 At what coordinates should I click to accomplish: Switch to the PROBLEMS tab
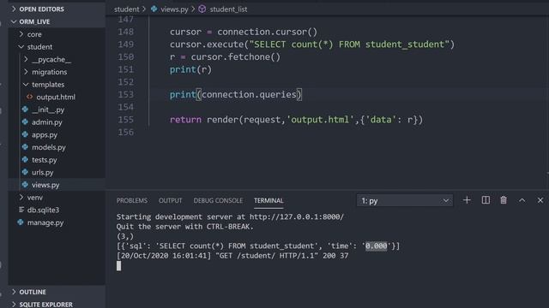point(132,200)
